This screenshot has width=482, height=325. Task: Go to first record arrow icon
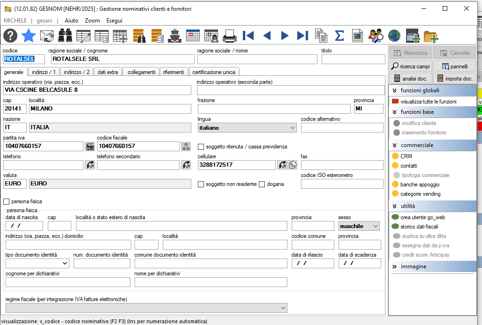pyautogui.click(x=248, y=36)
